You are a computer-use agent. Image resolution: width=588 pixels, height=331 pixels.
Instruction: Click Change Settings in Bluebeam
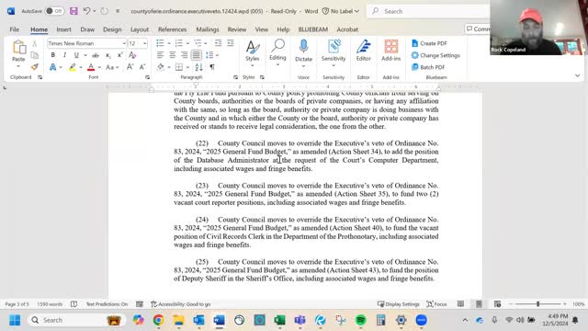435,55
